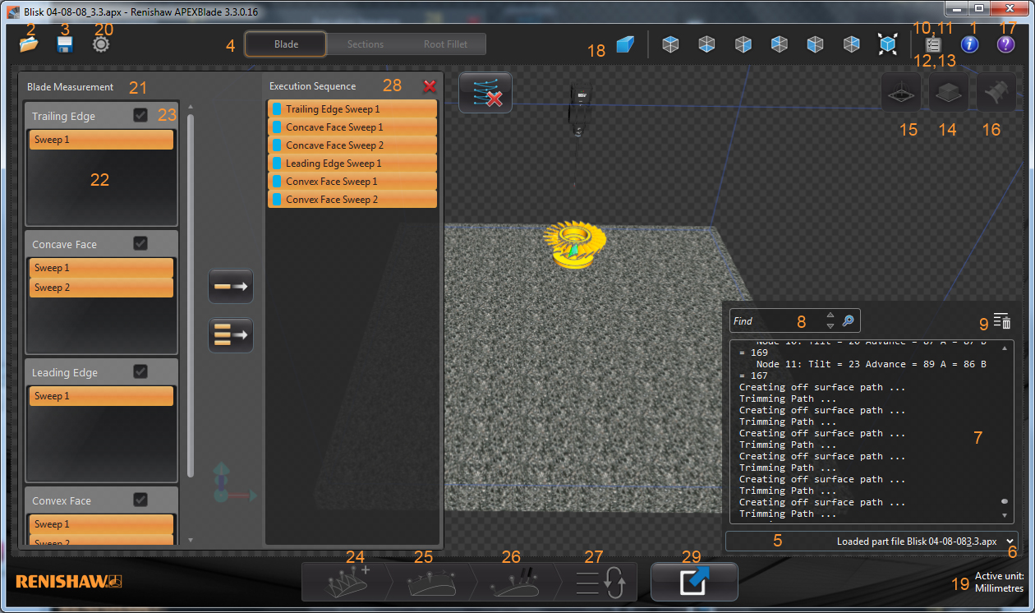The height and width of the screenshot is (613, 1035).
Task: Click the export arrow button at bottom
Action: click(694, 582)
